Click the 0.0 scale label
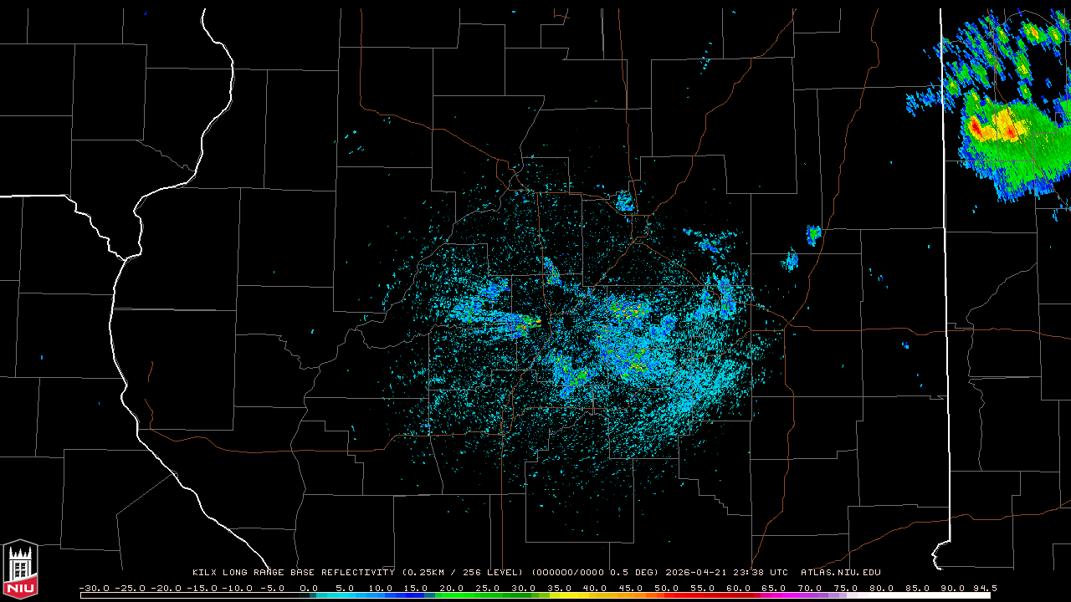The width and height of the screenshot is (1071, 602). pyautogui.click(x=309, y=588)
